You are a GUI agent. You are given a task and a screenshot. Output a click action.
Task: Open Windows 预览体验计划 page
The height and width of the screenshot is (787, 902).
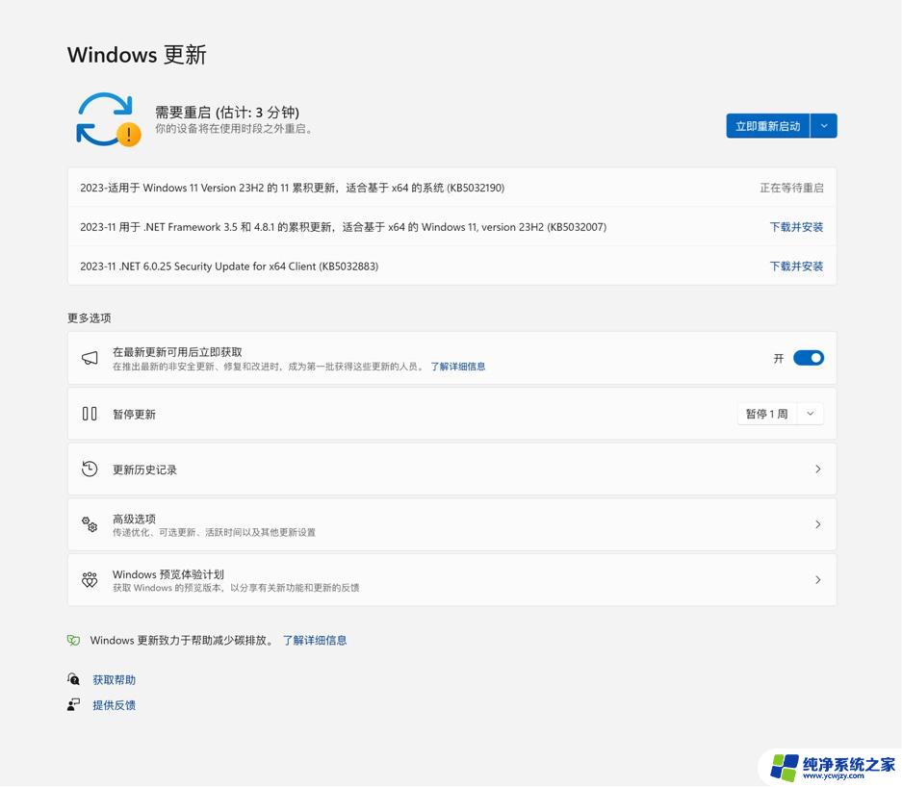[452, 579]
